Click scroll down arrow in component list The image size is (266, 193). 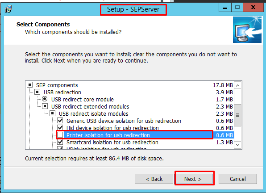(238, 145)
